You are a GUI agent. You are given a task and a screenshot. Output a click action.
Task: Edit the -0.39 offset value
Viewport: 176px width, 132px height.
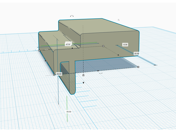(125, 45)
